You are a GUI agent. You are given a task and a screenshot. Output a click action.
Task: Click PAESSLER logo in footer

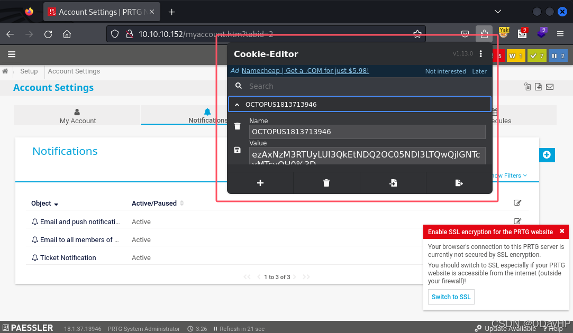(x=28, y=328)
